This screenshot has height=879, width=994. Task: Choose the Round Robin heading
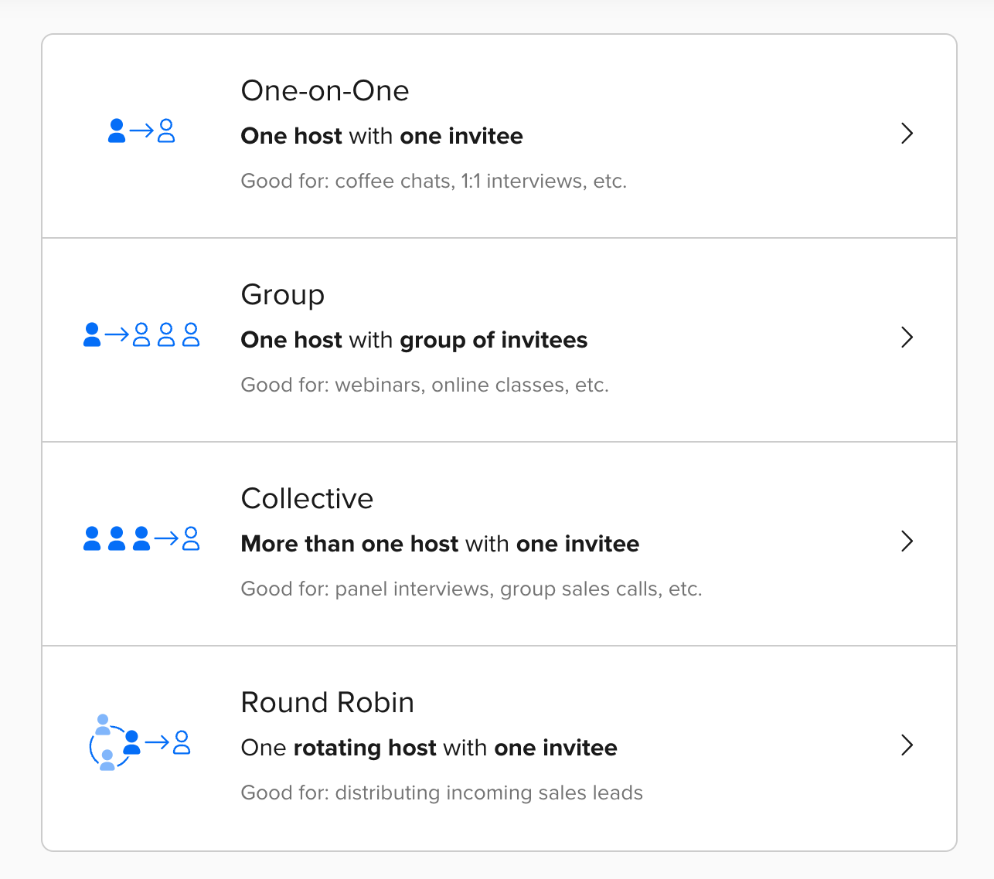tap(328, 703)
